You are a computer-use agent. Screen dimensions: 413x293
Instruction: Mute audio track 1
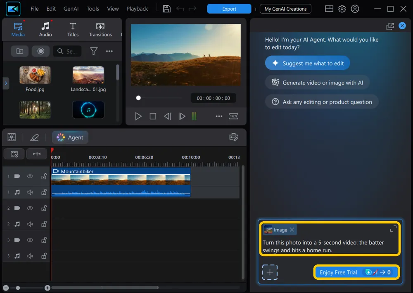(x=30, y=192)
